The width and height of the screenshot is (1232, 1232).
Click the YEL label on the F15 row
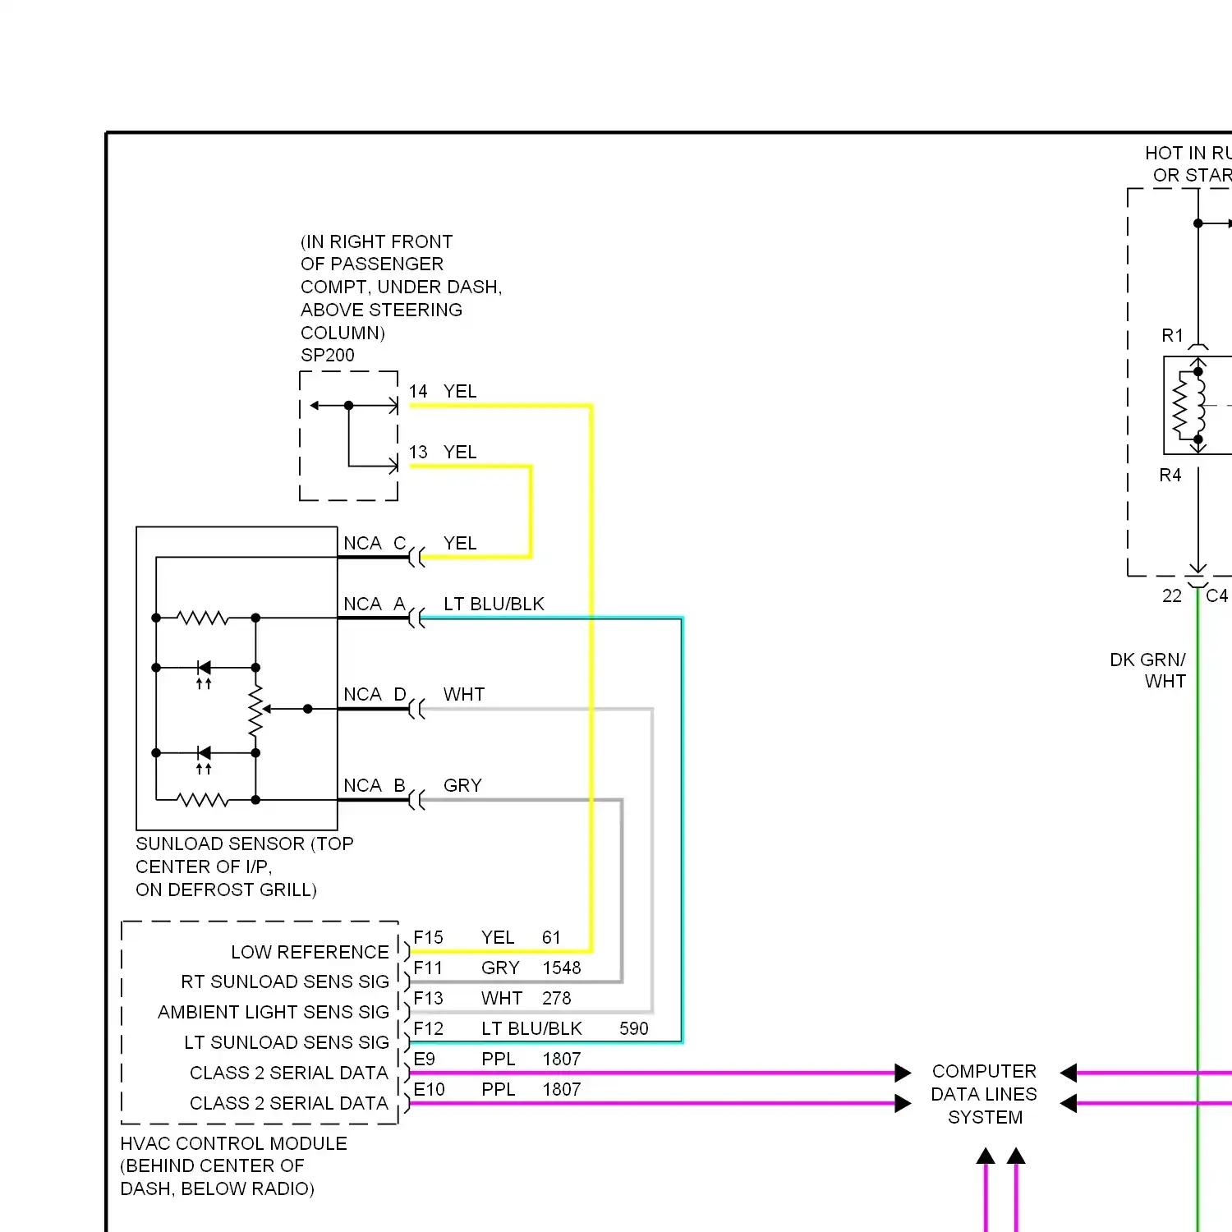click(x=498, y=938)
